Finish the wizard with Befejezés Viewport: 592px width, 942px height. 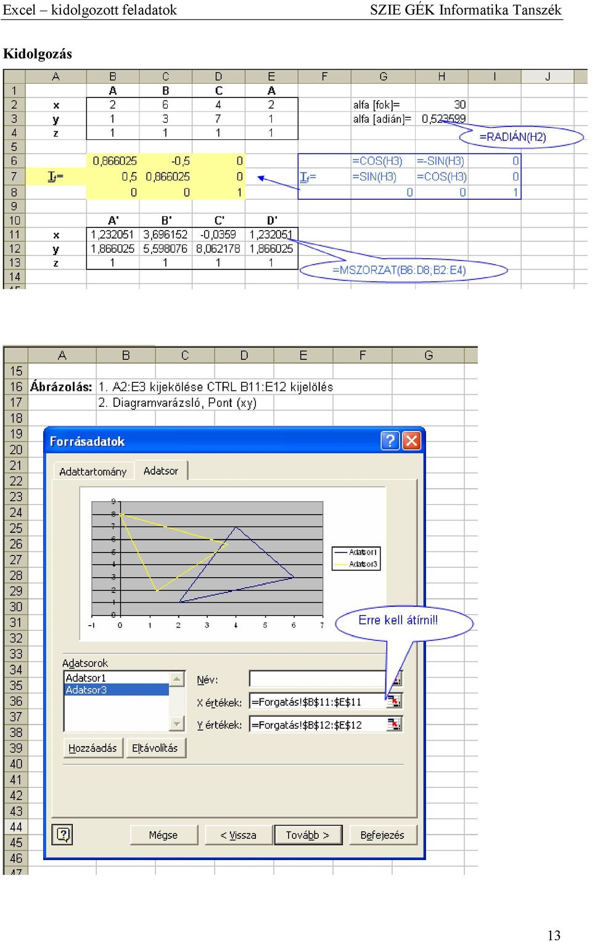383,835
